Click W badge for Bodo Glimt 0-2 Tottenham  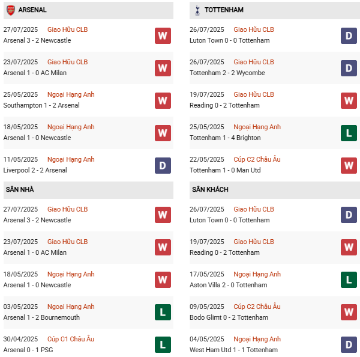(349, 313)
